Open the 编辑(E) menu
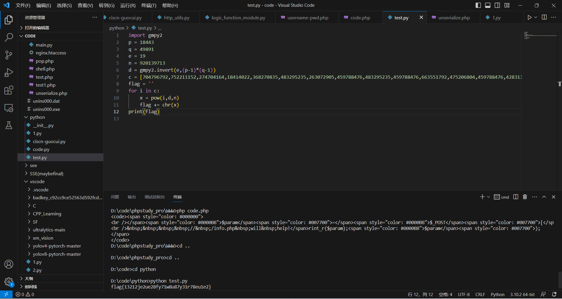562x299 pixels. click(44, 5)
